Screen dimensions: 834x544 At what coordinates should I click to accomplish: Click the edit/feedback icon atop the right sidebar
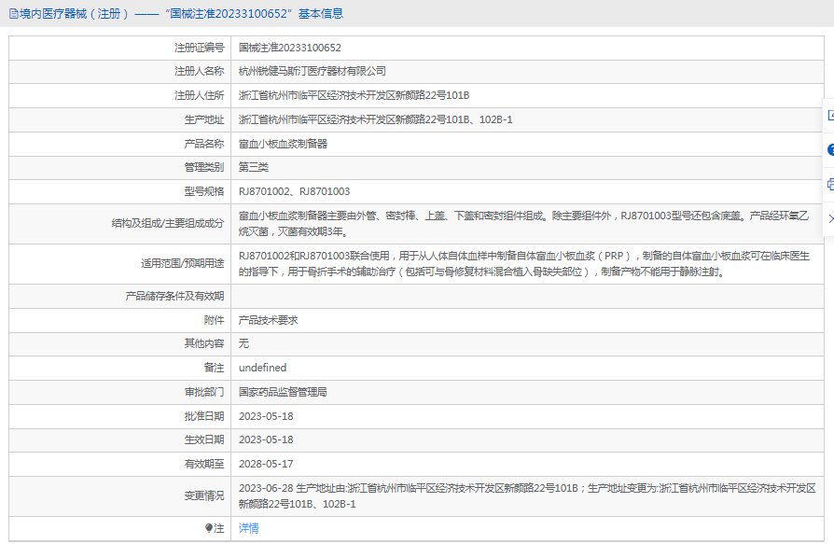coord(830,116)
